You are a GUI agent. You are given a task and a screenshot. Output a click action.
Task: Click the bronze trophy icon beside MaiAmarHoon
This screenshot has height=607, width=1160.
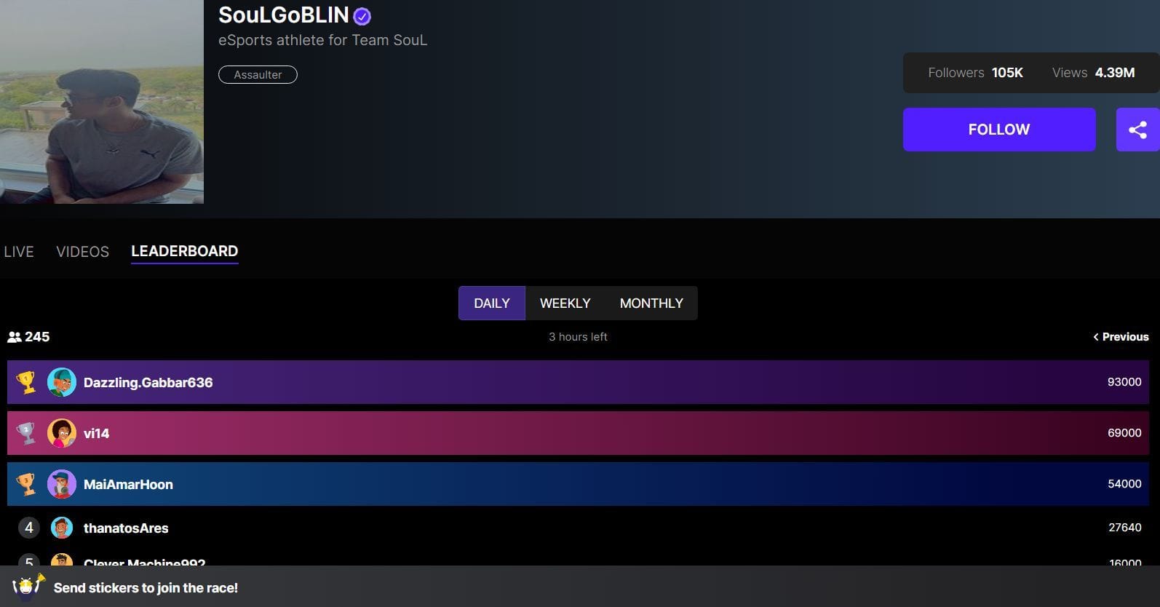click(x=26, y=484)
